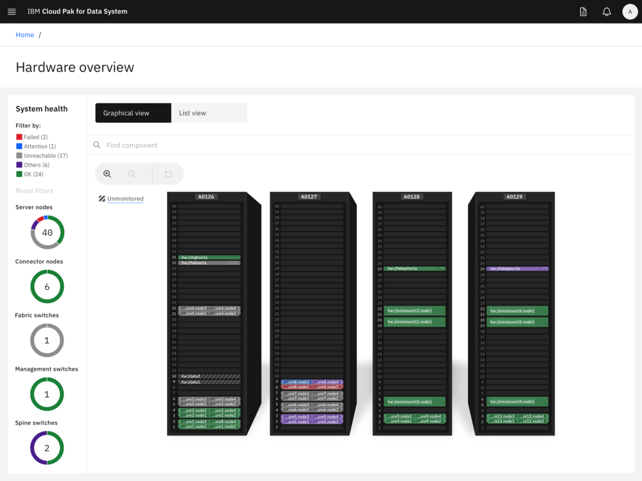Select ...ure9.node2 in rack A0128
The image size is (642, 481).
(x=430, y=421)
